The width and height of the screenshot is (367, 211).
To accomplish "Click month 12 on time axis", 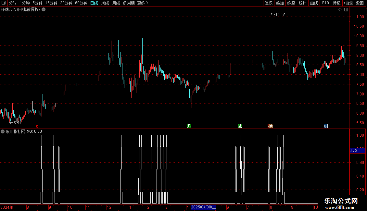I will (109, 207).
